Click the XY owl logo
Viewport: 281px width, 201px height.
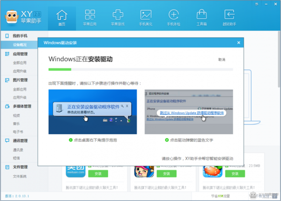click(12, 17)
